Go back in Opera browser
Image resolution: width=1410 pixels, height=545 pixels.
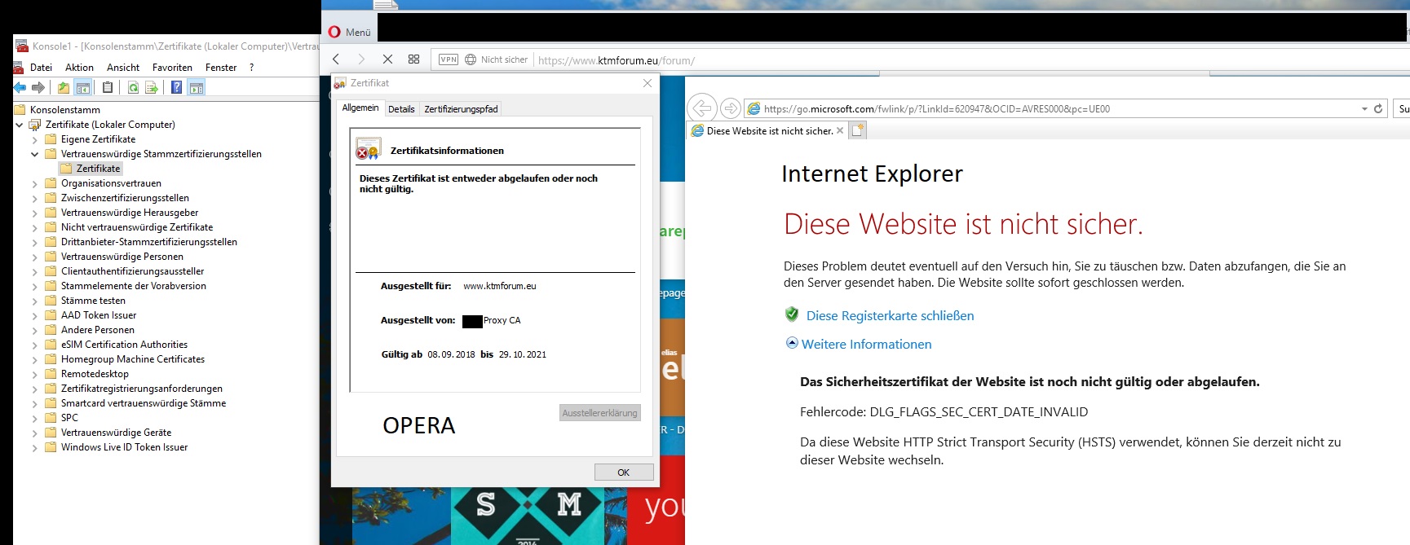[x=336, y=59]
